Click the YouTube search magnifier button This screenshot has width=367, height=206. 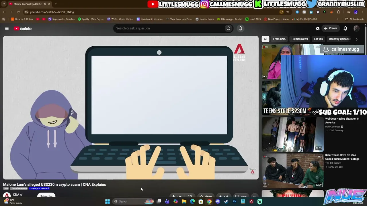click(229, 28)
